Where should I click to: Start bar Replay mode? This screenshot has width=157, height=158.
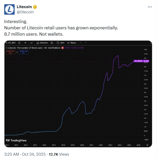[71, 43]
